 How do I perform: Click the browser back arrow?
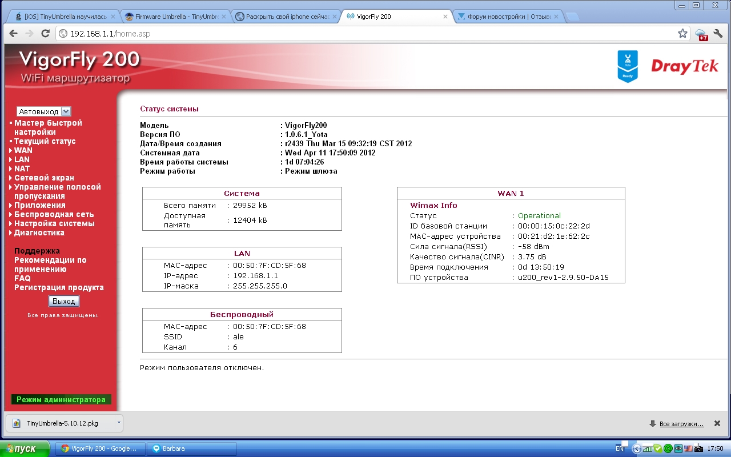[x=14, y=34]
